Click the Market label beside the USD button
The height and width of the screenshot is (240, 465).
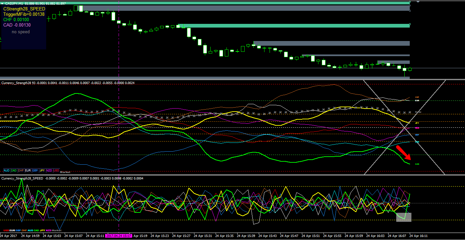pyautogui.click(x=65, y=172)
